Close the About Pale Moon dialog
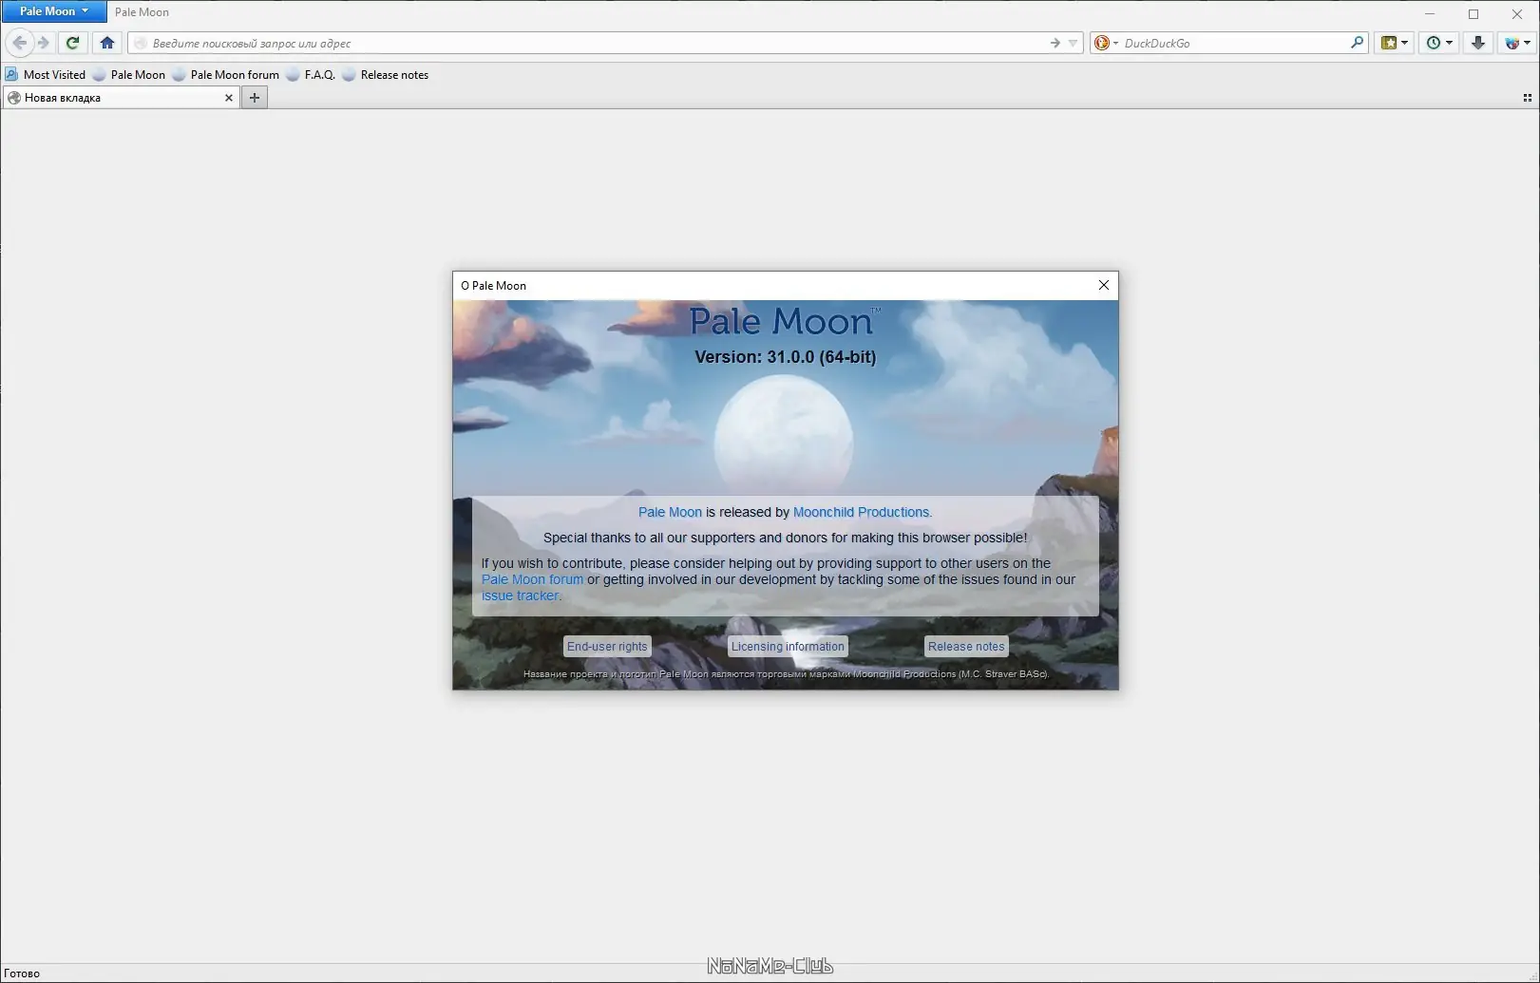This screenshot has width=1540, height=983. point(1104,285)
